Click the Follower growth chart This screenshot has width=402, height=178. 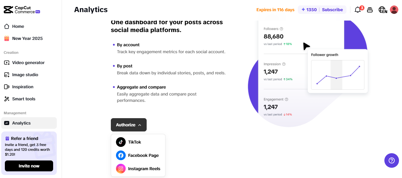338,75
